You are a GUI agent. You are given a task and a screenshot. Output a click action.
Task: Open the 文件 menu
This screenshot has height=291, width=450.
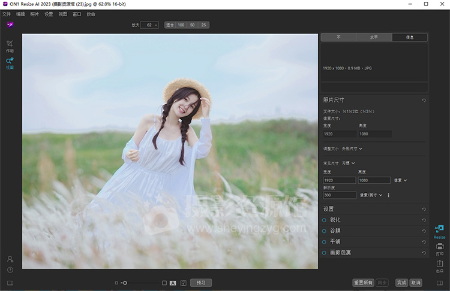coord(7,14)
